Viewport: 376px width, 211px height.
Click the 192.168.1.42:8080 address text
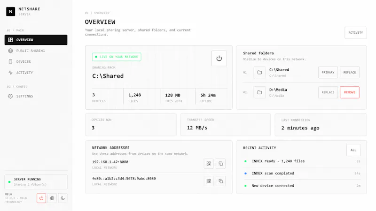(110, 162)
